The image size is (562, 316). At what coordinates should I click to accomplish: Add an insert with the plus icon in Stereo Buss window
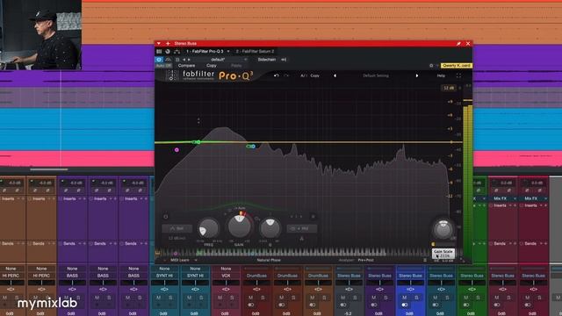pyautogui.click(x=168, y=43)
